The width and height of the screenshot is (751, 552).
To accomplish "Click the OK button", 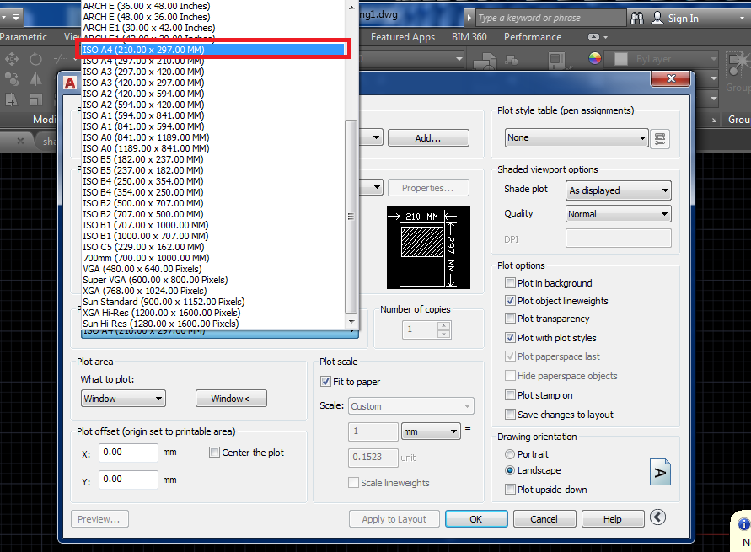I will (x=476, y=519).
